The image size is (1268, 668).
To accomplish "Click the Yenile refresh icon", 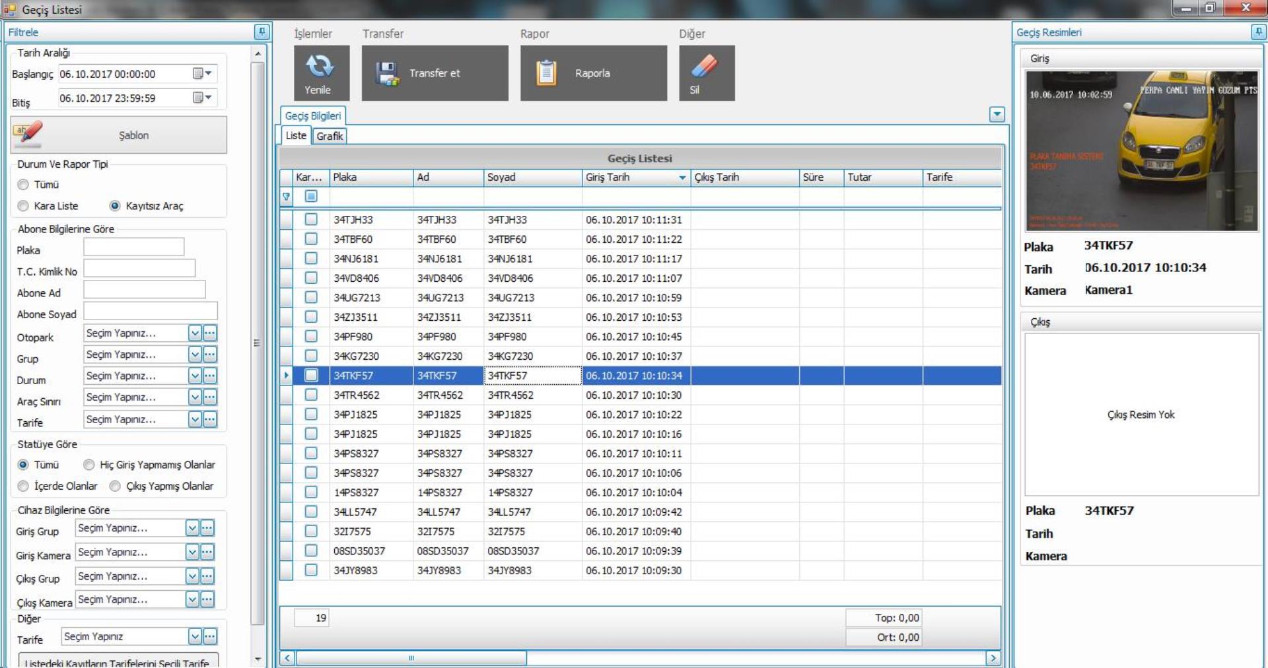I will point(321,66).
